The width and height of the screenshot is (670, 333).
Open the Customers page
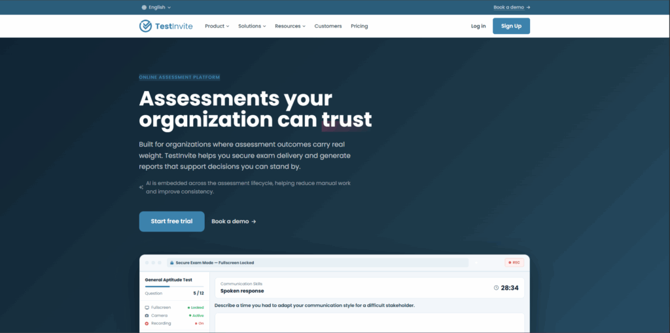pyautogui.click(x=328, y=26)
